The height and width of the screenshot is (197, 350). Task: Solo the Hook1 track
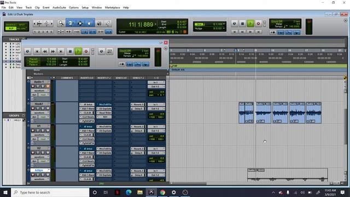43,108
